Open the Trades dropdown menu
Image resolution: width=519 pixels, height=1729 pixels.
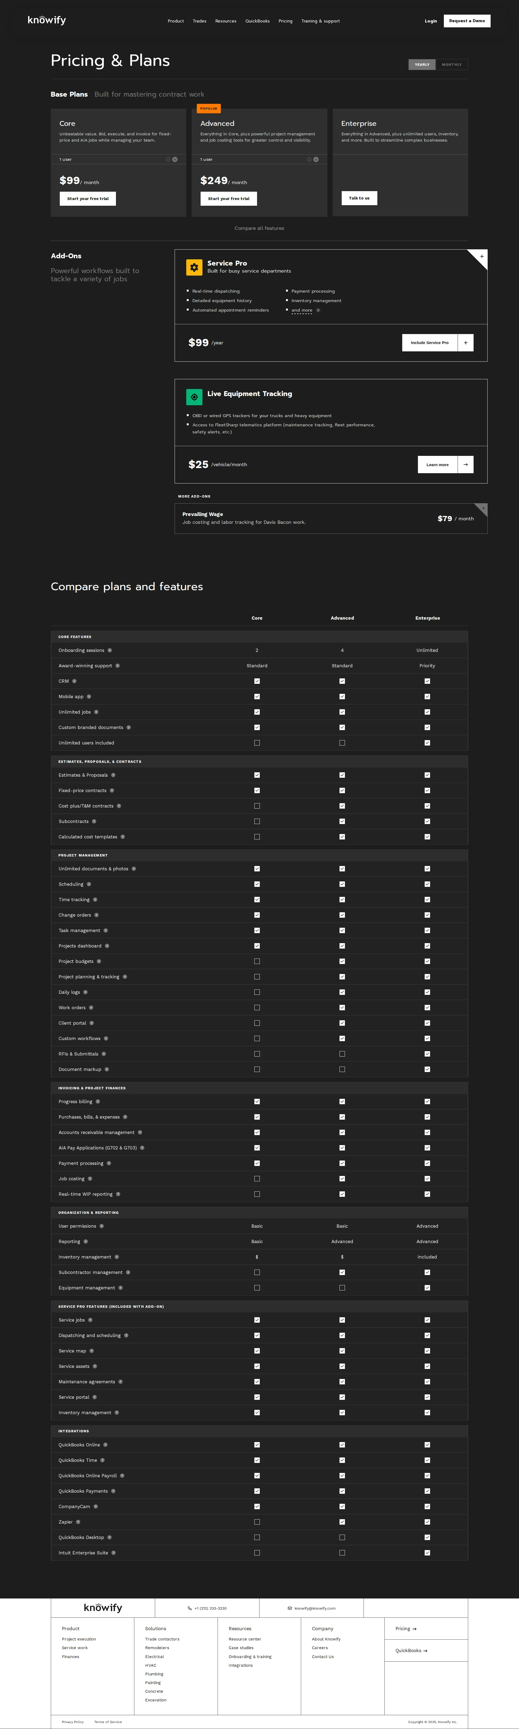pos(199,21)
